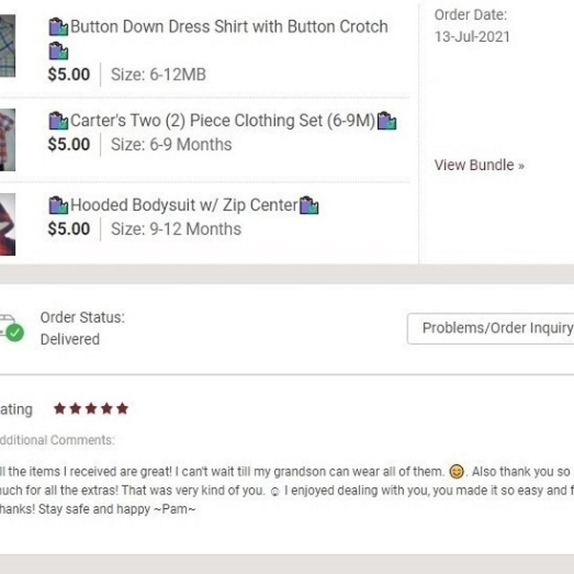Click the first rating star

pos(60,409)
